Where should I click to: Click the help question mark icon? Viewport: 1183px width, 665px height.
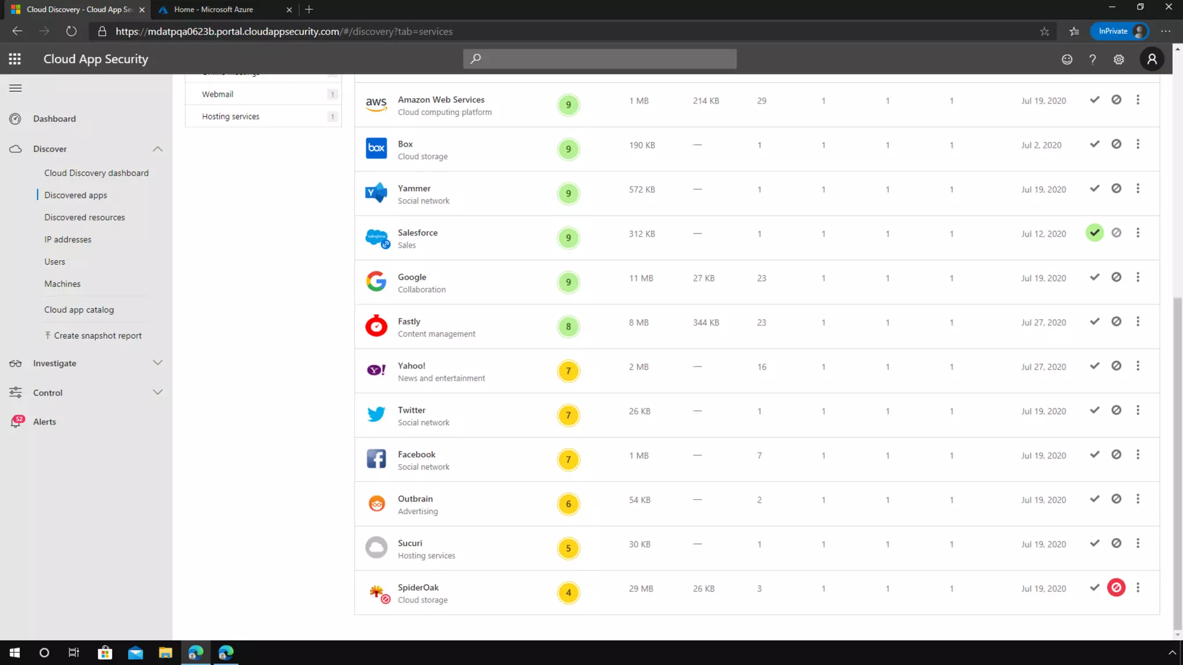pos(1092,59)
